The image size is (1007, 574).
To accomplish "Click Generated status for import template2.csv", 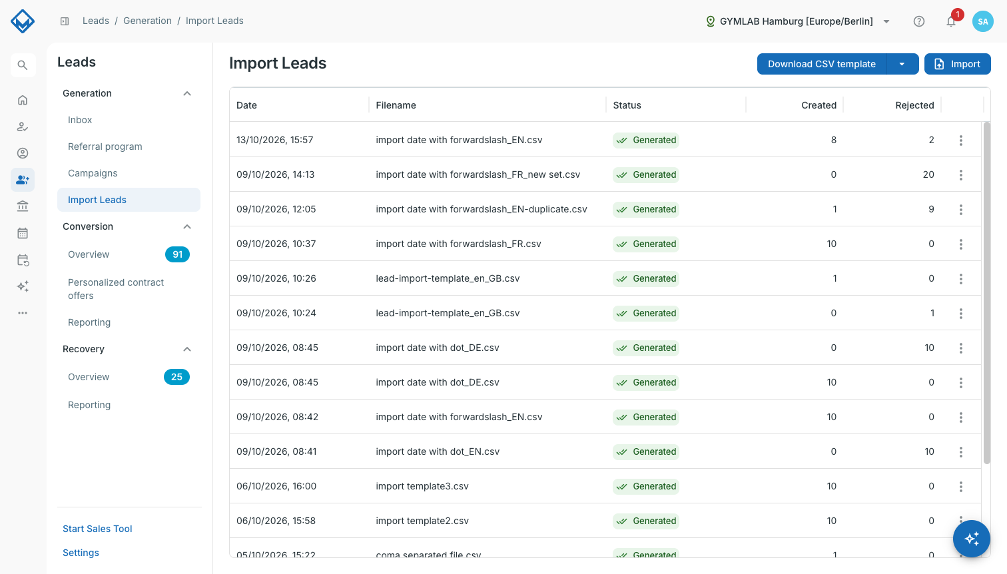I will tap(646, 521).
